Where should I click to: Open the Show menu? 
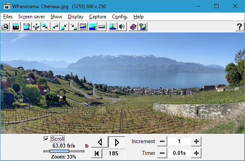point(56,17)
